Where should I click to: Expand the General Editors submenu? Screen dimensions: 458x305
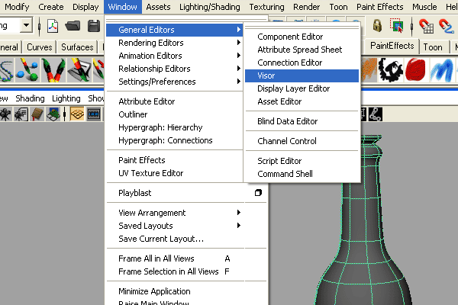click(x=174, y=30)
